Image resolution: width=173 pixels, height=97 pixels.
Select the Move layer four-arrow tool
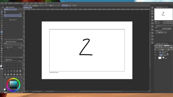pos(2,16)
